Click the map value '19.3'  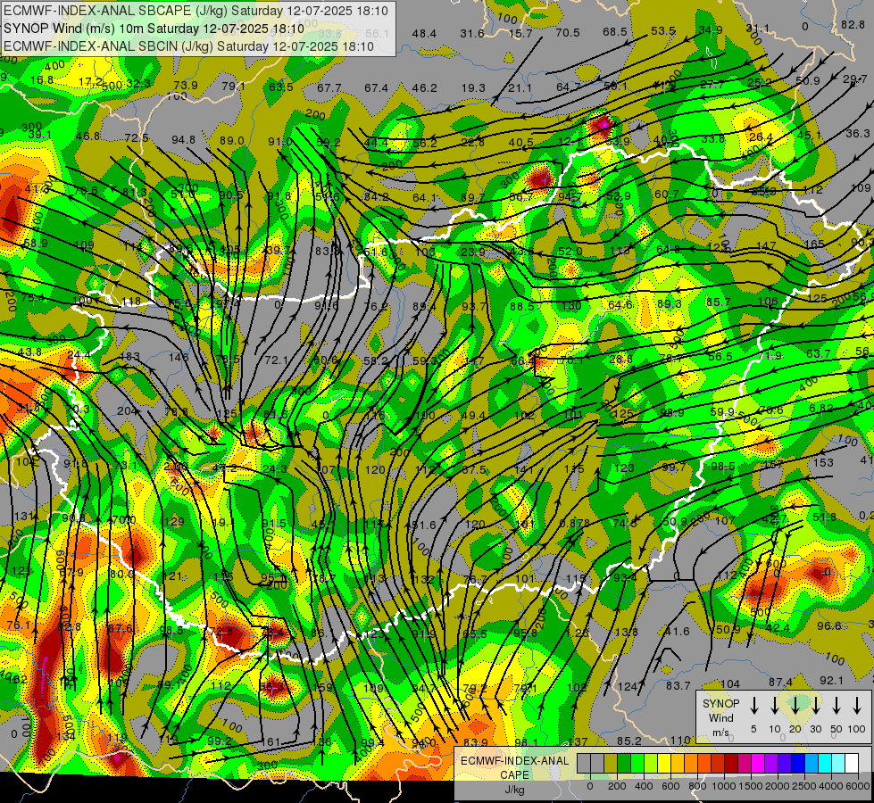(x=473, y=88)
